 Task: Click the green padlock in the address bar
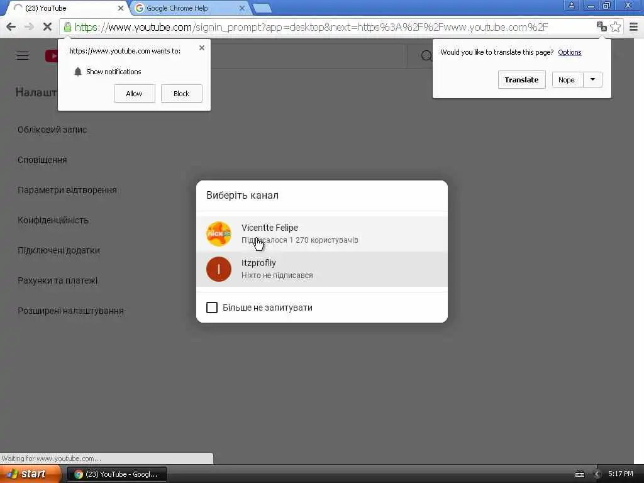tap(67, 27)
